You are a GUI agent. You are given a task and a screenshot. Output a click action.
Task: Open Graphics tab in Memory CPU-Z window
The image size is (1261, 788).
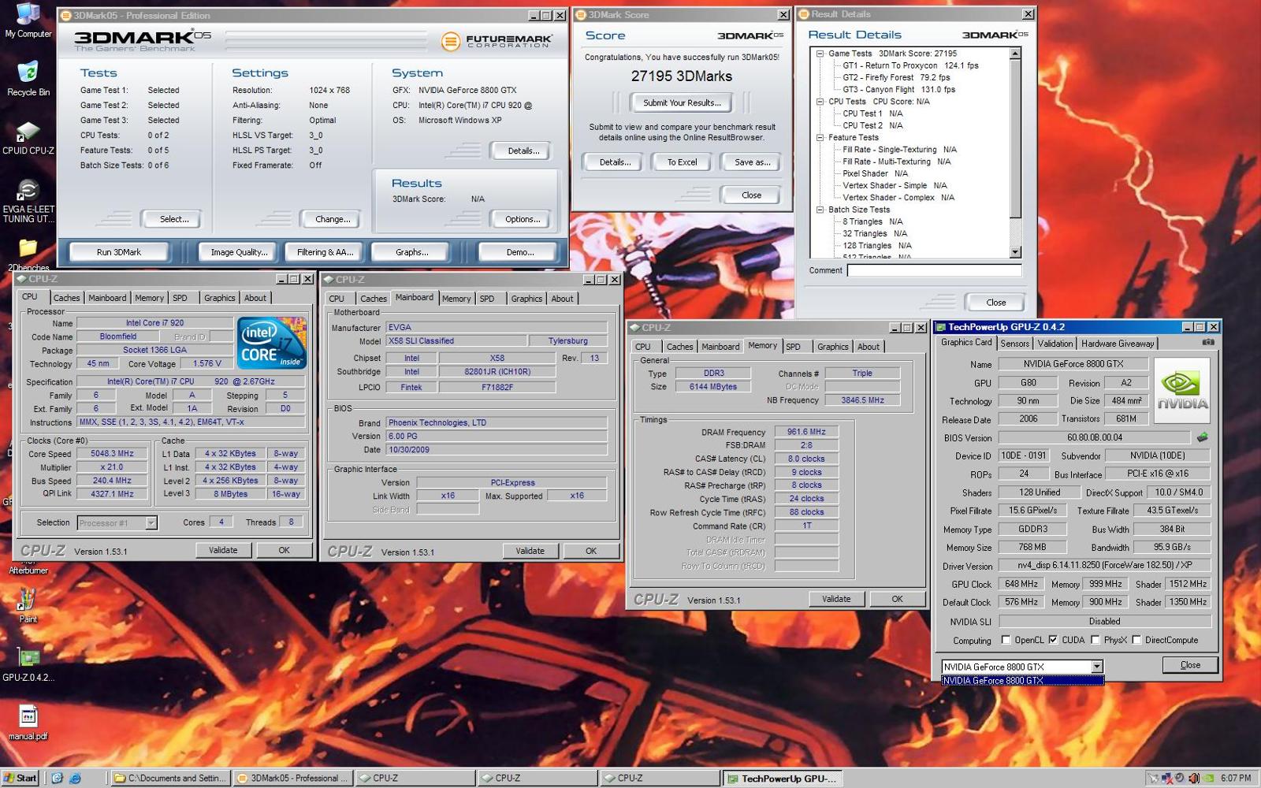(832, 347)
